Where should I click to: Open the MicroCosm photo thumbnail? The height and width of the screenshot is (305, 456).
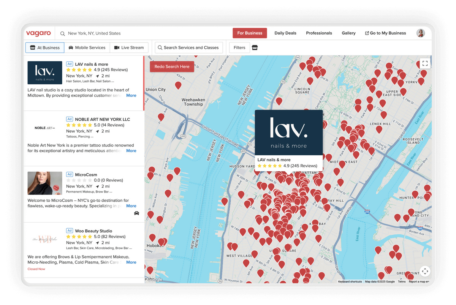click(45, 183)
